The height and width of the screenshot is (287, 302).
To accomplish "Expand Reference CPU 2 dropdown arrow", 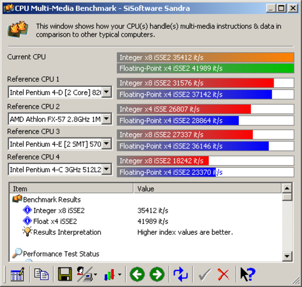I will [x=107, y=119].
